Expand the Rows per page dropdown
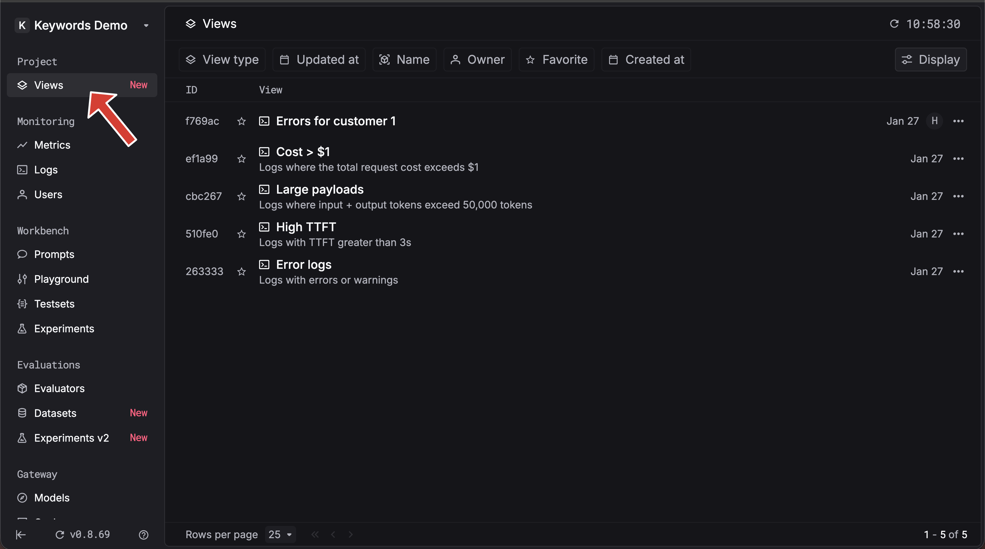 [280, 534]
